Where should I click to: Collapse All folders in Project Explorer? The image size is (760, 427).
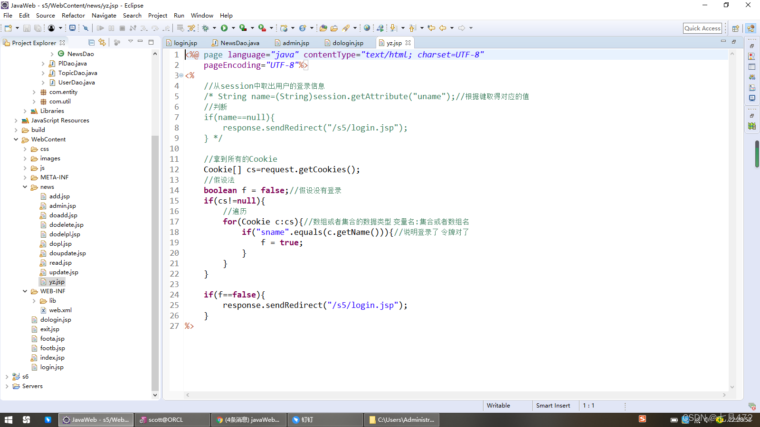91,42
